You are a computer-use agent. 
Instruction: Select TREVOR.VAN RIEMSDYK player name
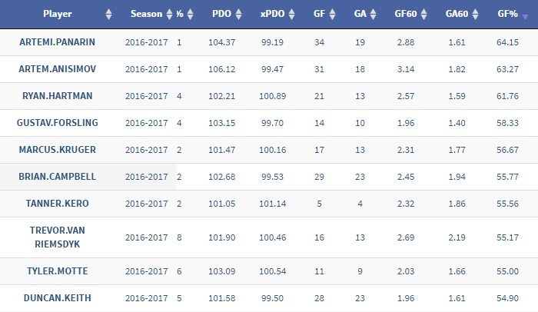[x=58, y=237]
